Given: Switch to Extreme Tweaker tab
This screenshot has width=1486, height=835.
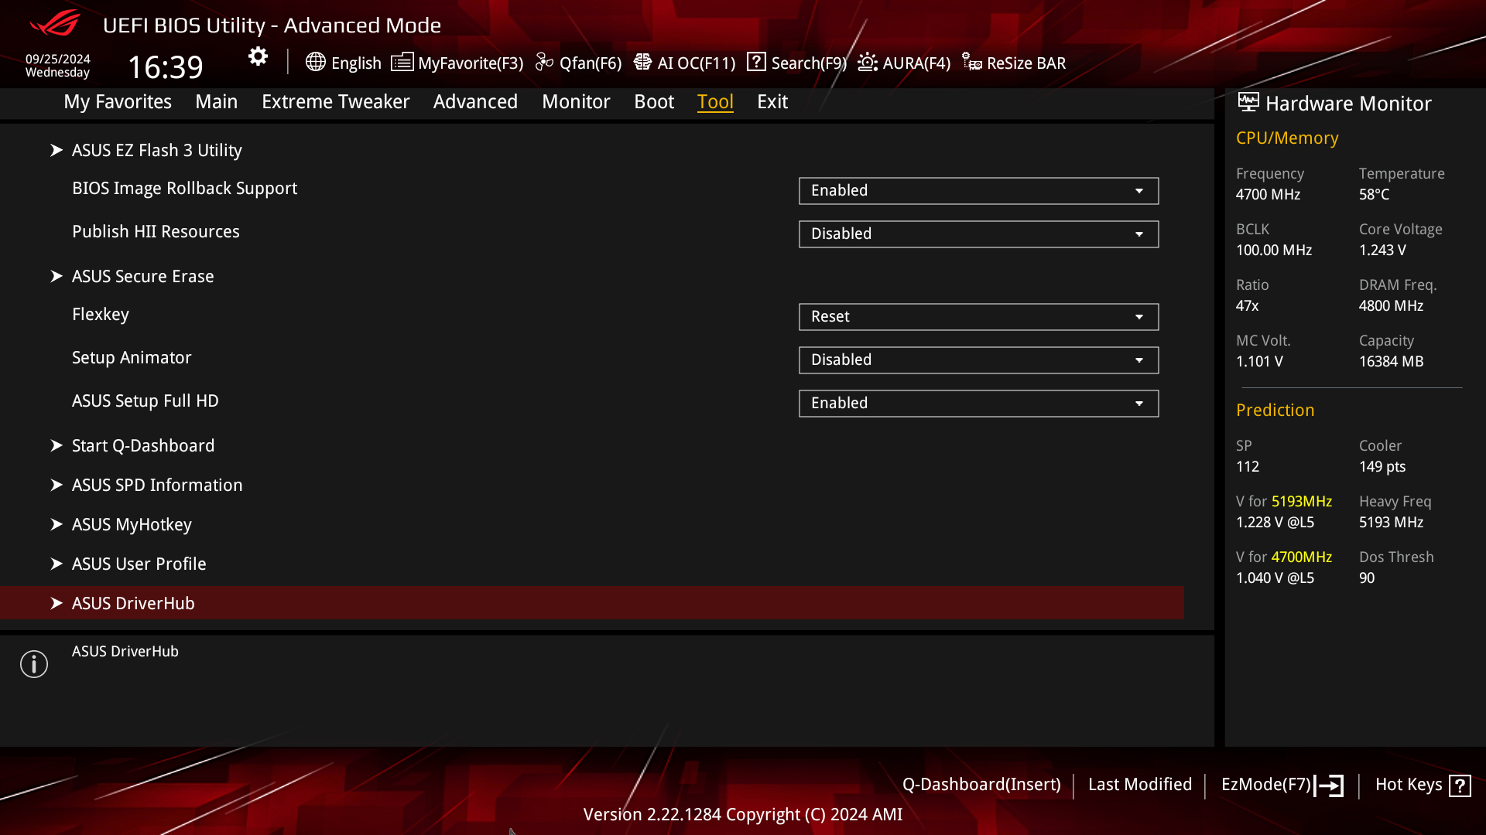Looking at the screenshot, I should tap(335, 101).
